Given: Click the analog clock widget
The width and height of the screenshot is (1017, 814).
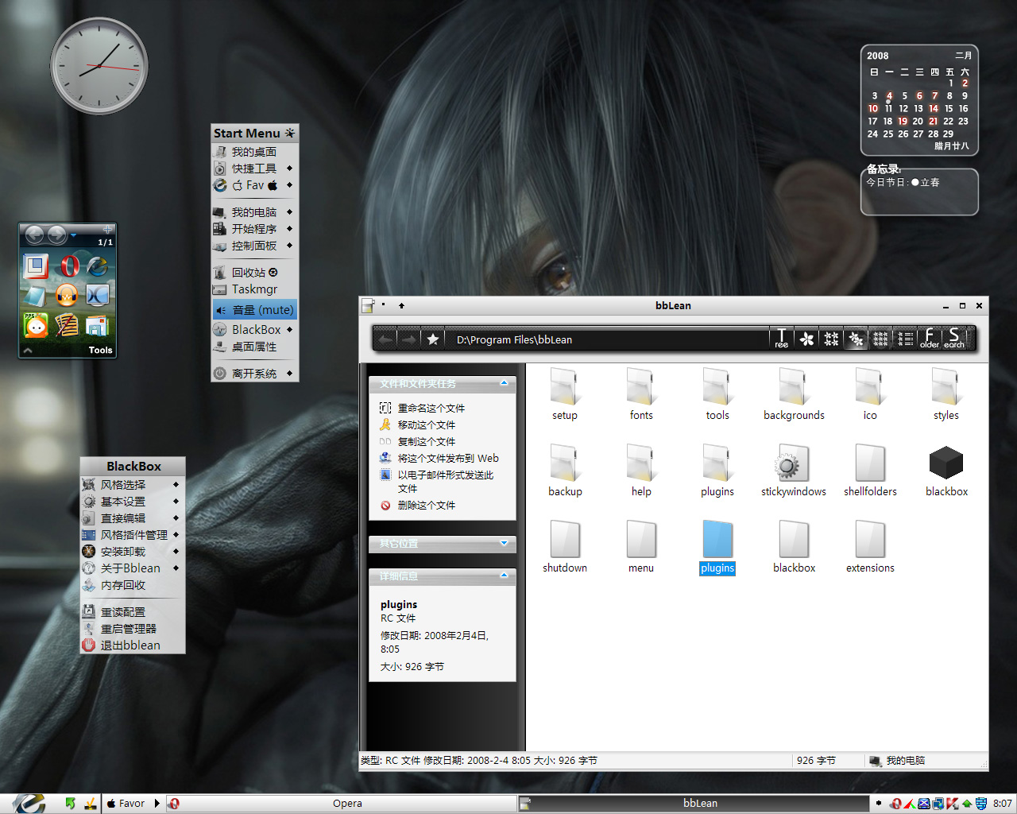Looking at the screenshot, I should click(99, 66).
